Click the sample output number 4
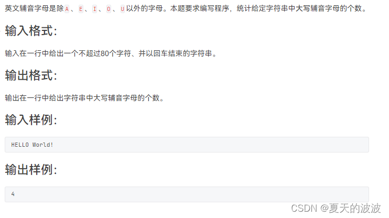This screenshot has height=218, width=389. click(x=13, y=194)
